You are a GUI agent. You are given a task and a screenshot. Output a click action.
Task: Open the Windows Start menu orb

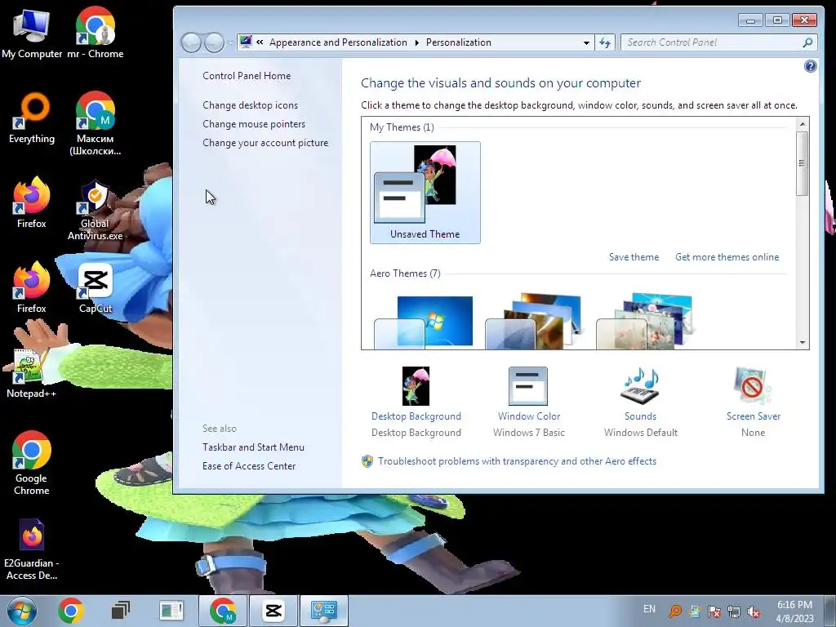[22, 611]
